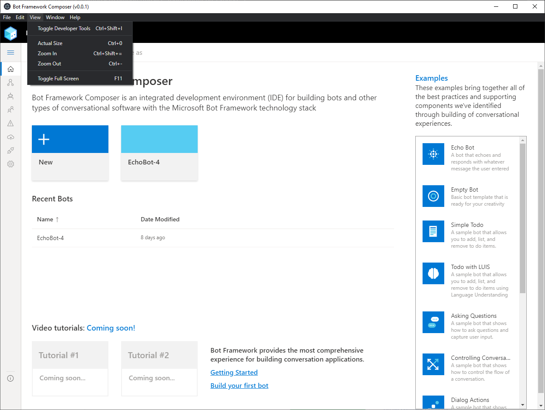545x410 pixels.
Task: Choose Actual Size from View menu
Action: coord(80,43)
